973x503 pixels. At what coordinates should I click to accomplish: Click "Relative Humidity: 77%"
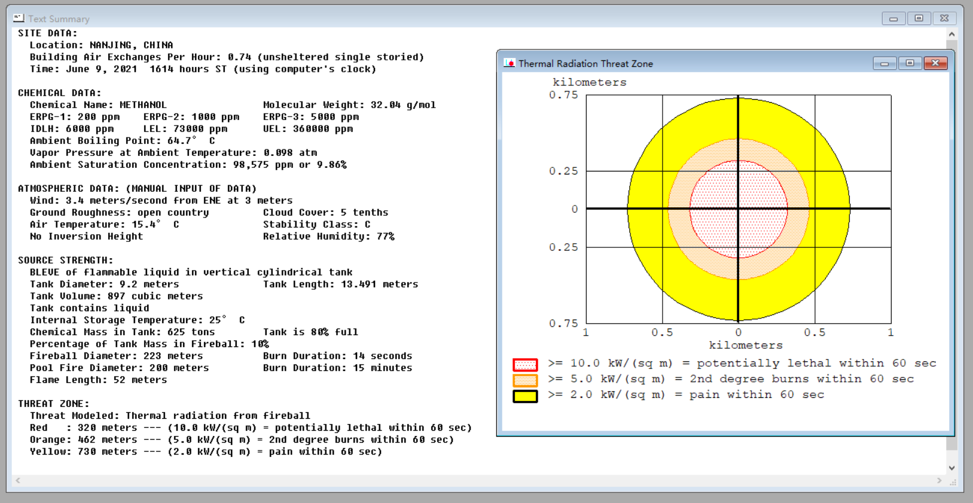coord(329,237)
